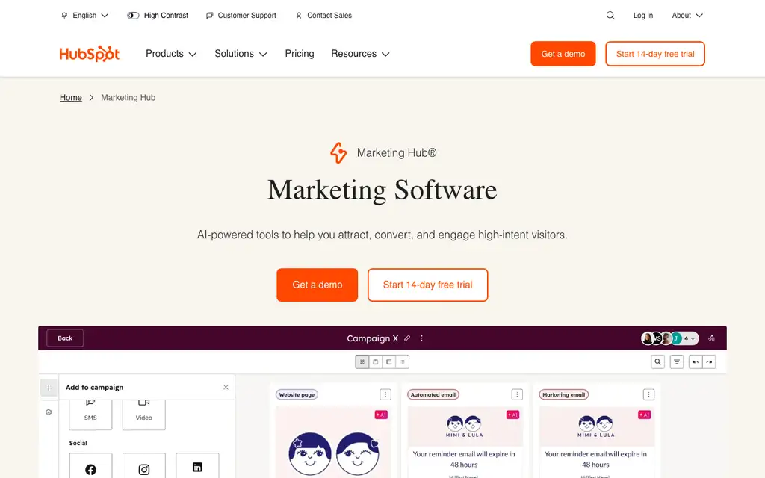Click the hero Get a demo button
Viewport: 765px width, 478px height.
(x=317, y=285)
